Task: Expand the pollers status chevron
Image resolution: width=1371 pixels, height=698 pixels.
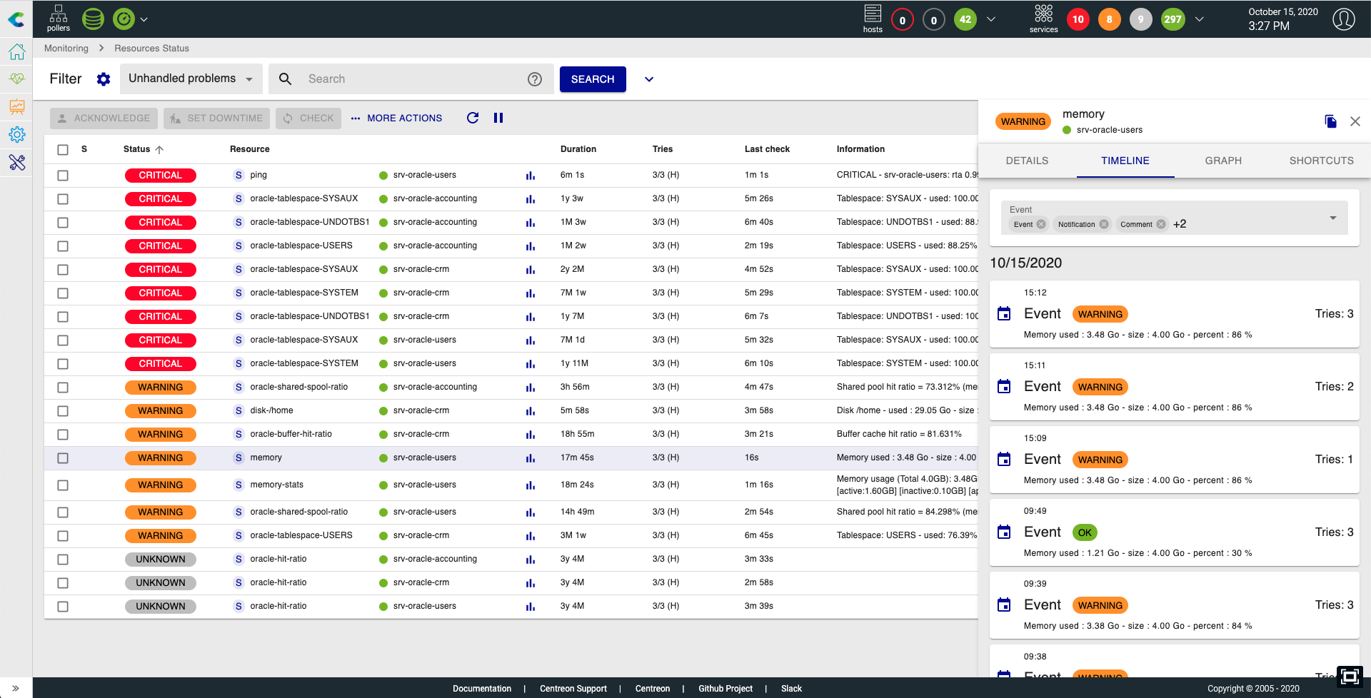Action: (x=144, y=19)
